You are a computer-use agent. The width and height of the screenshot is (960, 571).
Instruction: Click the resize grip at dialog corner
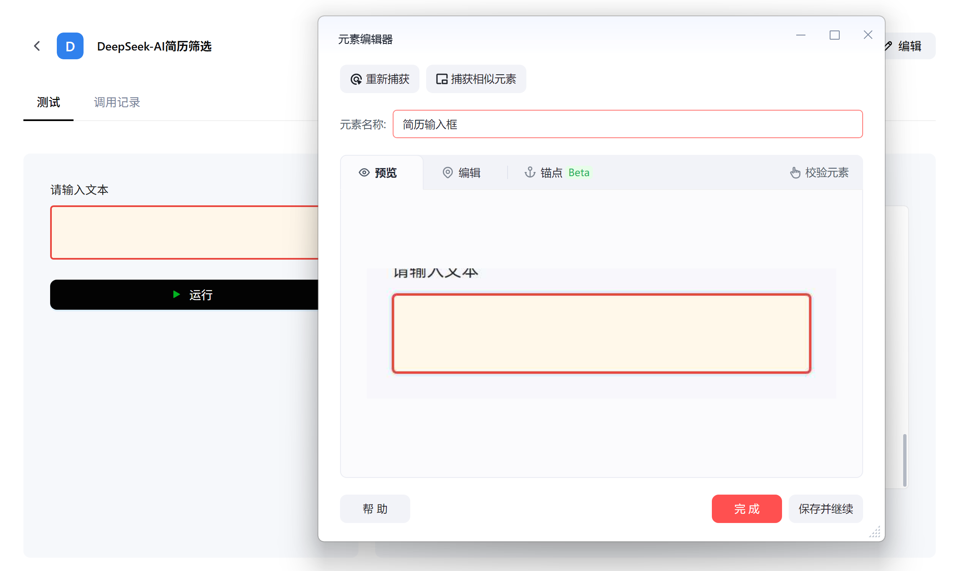(875, 532)
